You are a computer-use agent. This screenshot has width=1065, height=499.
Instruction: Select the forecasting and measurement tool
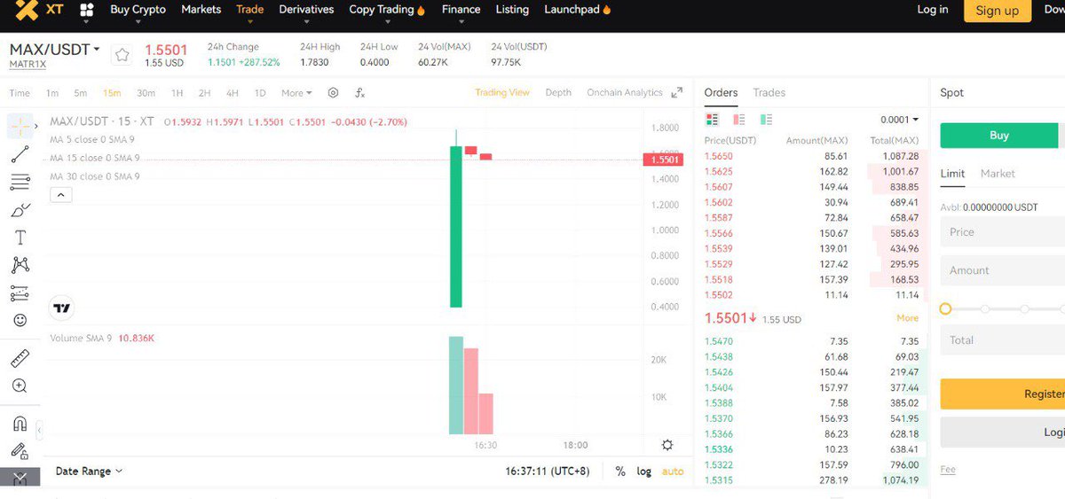pyautogui.click(x=20, y=292)
